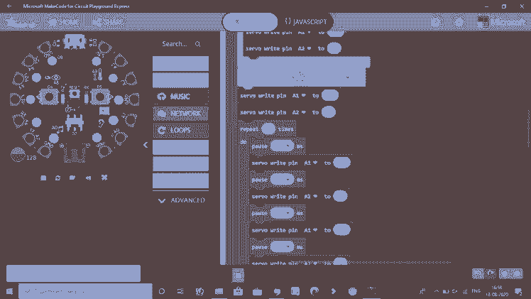Go back using the title bar arrow

[x=9, y=6]
